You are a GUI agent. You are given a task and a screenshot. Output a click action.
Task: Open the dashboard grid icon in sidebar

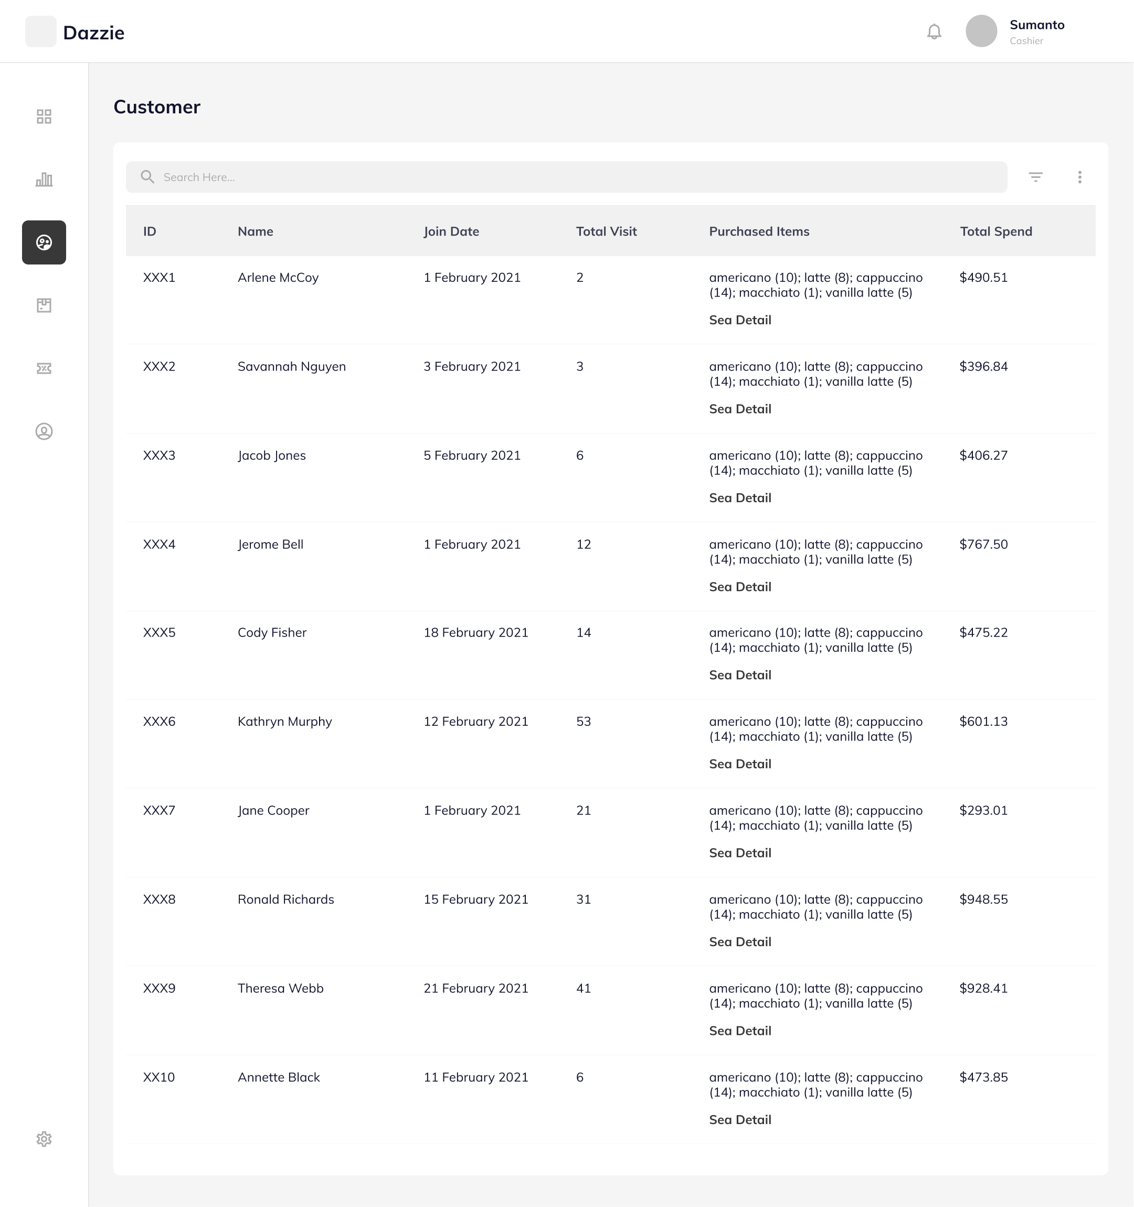44,117
